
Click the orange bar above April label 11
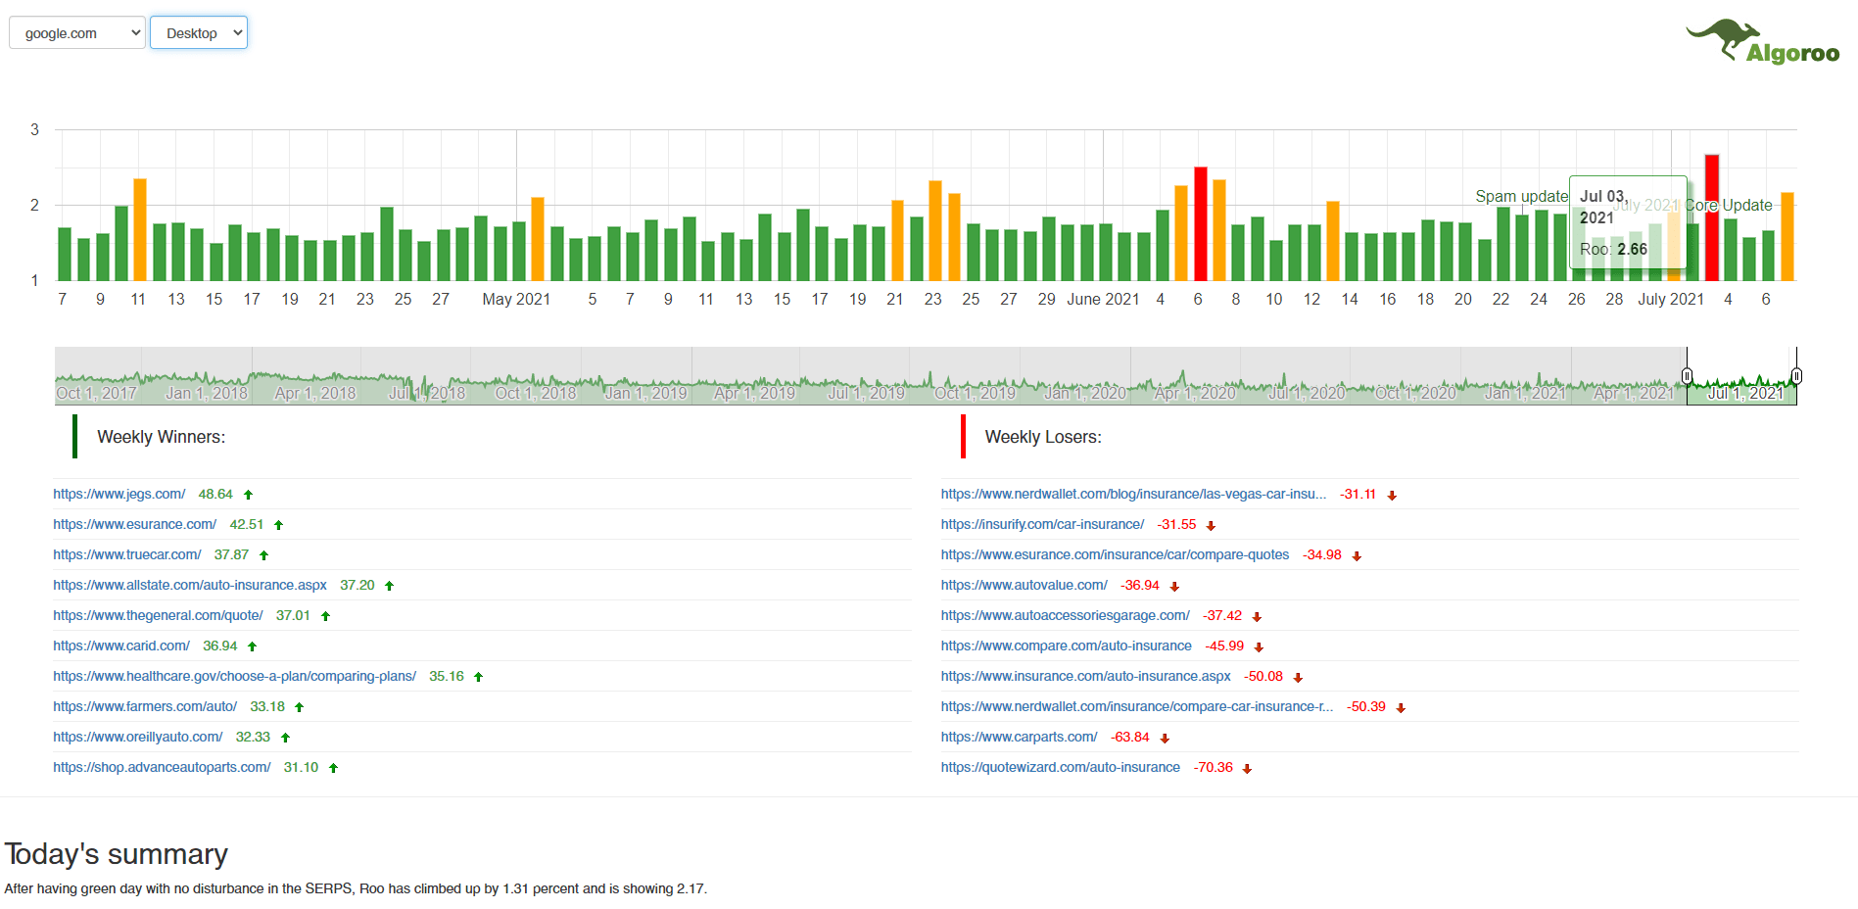click(140, 230)
